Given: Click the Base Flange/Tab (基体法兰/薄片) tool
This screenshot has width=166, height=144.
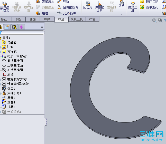Looking at the screenshot, I should pyautogui.click(x=5, y=7).
